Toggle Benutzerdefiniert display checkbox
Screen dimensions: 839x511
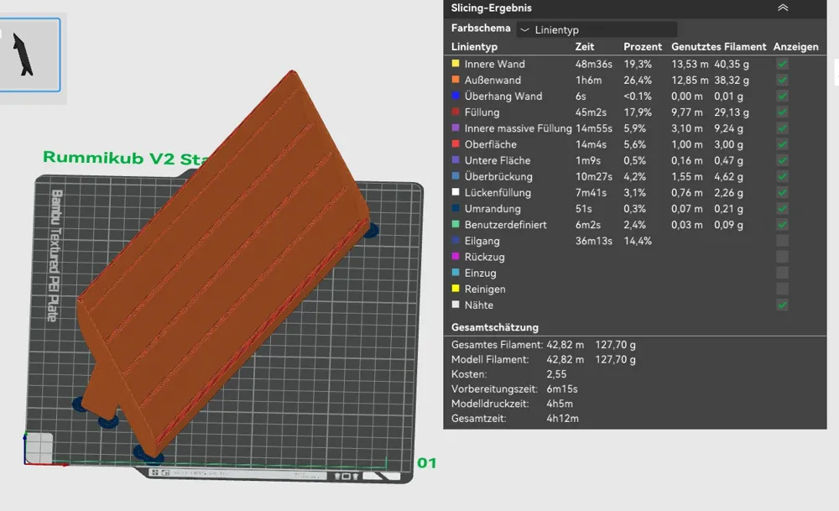(x=782, y=224)
